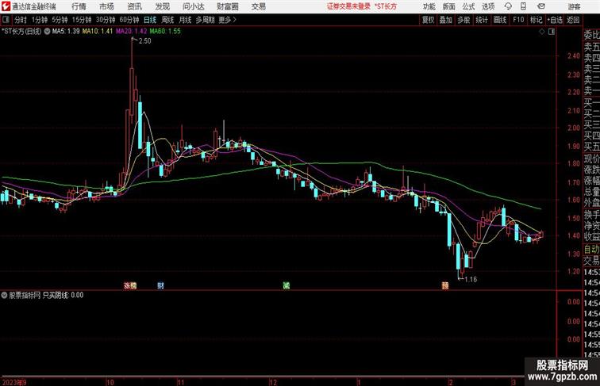The image size is (600, 386).
Task: Switch to the 30分钟 period tab
Action: 106,20
